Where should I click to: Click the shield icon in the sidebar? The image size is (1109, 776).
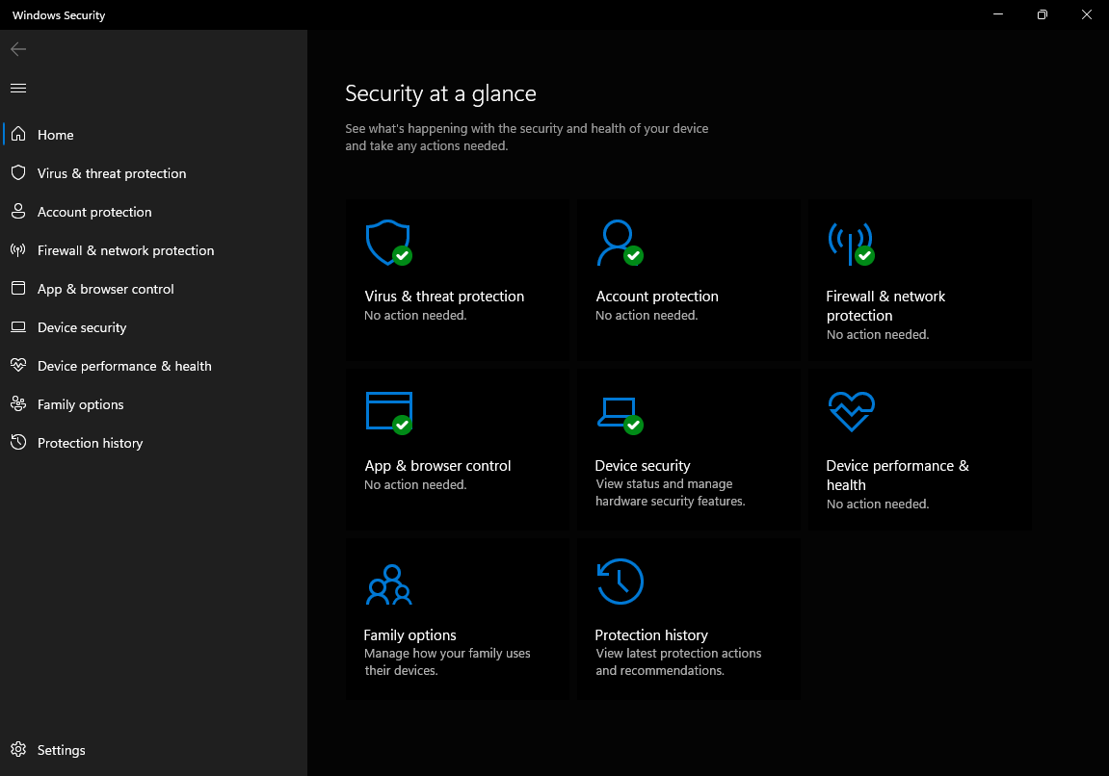[x=18, y=172]
